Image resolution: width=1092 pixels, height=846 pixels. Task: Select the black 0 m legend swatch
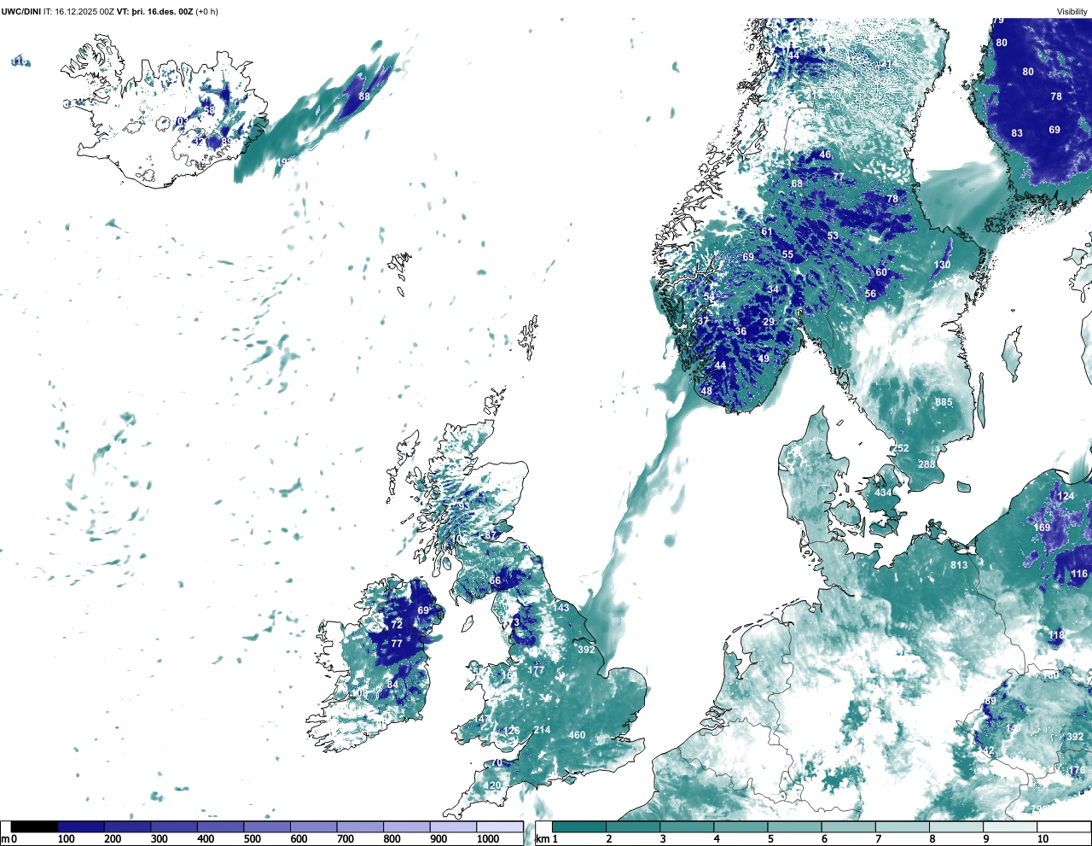[x=35, y=827]
